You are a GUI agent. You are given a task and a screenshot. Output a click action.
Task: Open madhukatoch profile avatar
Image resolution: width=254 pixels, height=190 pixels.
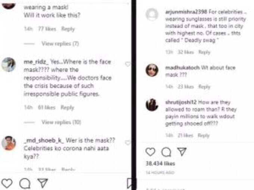(152, 70)
